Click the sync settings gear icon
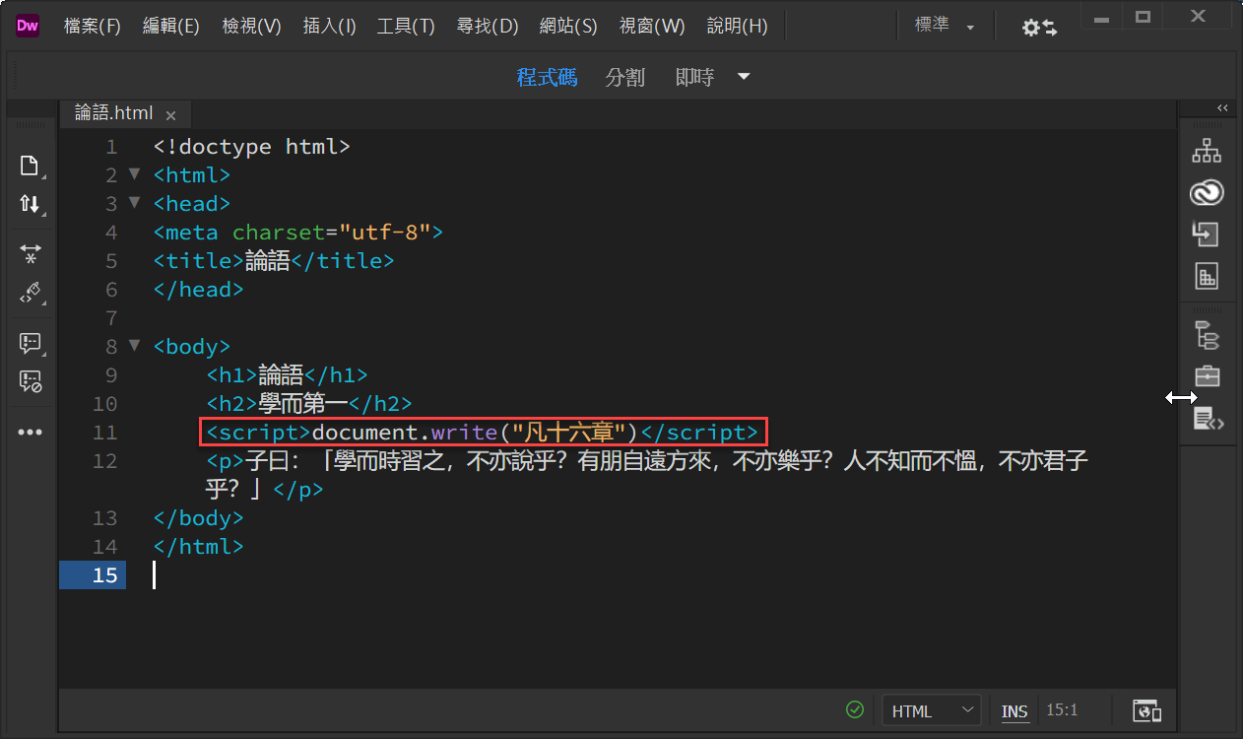Viewport: 1243px width, 739px height. point(1038,28)
